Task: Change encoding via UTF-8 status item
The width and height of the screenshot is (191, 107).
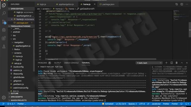Action: [142, 104]
